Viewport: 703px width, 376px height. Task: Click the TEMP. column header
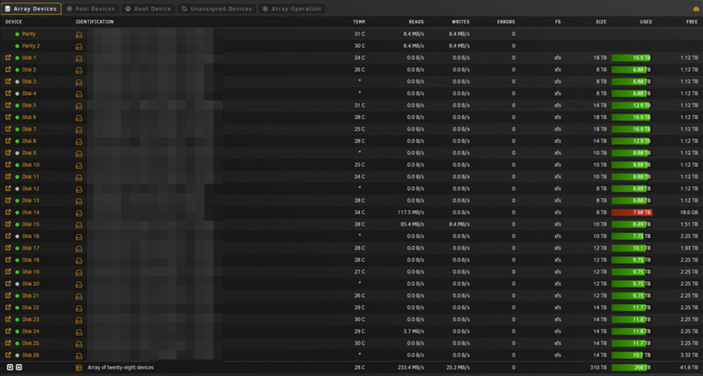359,22
